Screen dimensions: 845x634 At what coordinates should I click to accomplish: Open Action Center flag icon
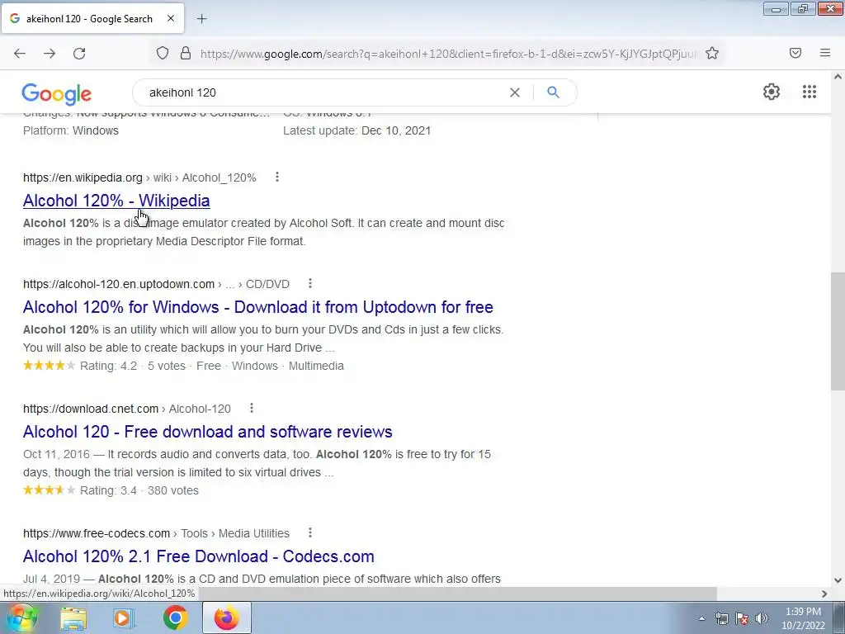pyautogui.click(x=742, y=618)
